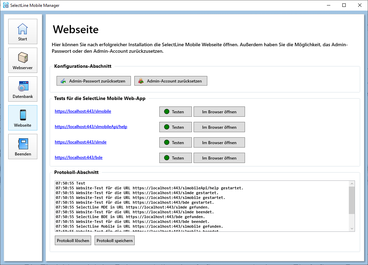Click the green status dot for the bde test
Screen dimensions: 368x265
click(167, 158)
